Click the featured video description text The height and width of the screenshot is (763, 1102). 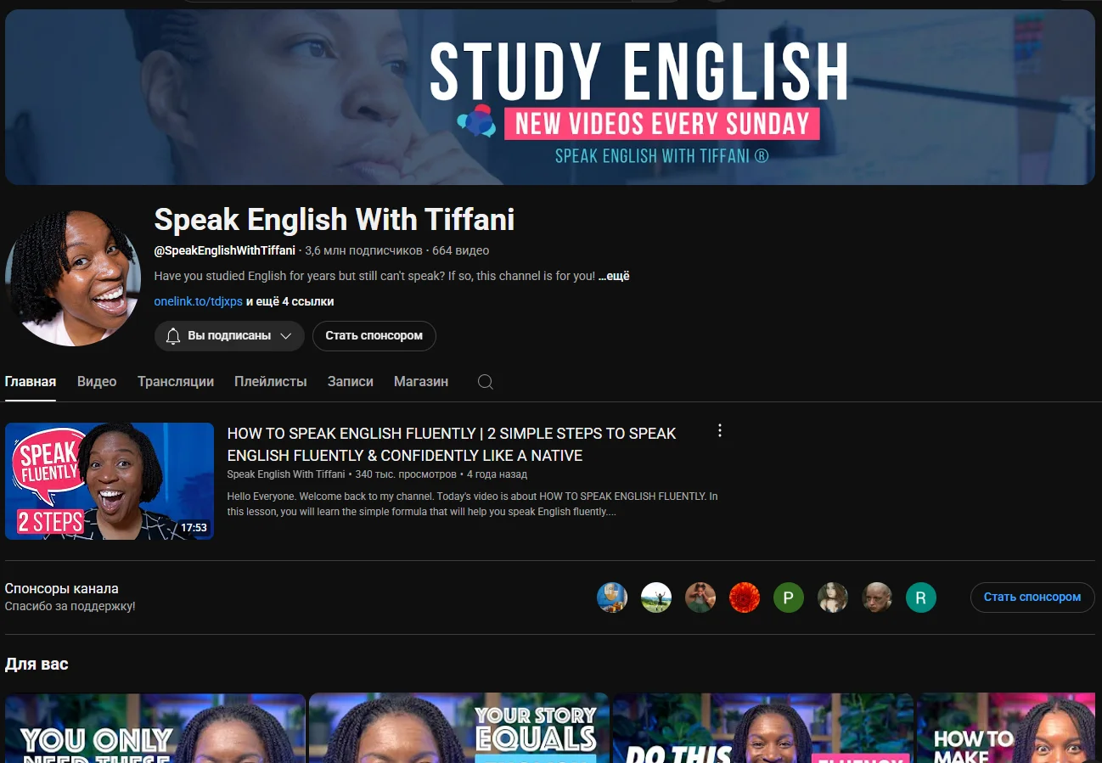pyautogui.click(x=472, y=504)
